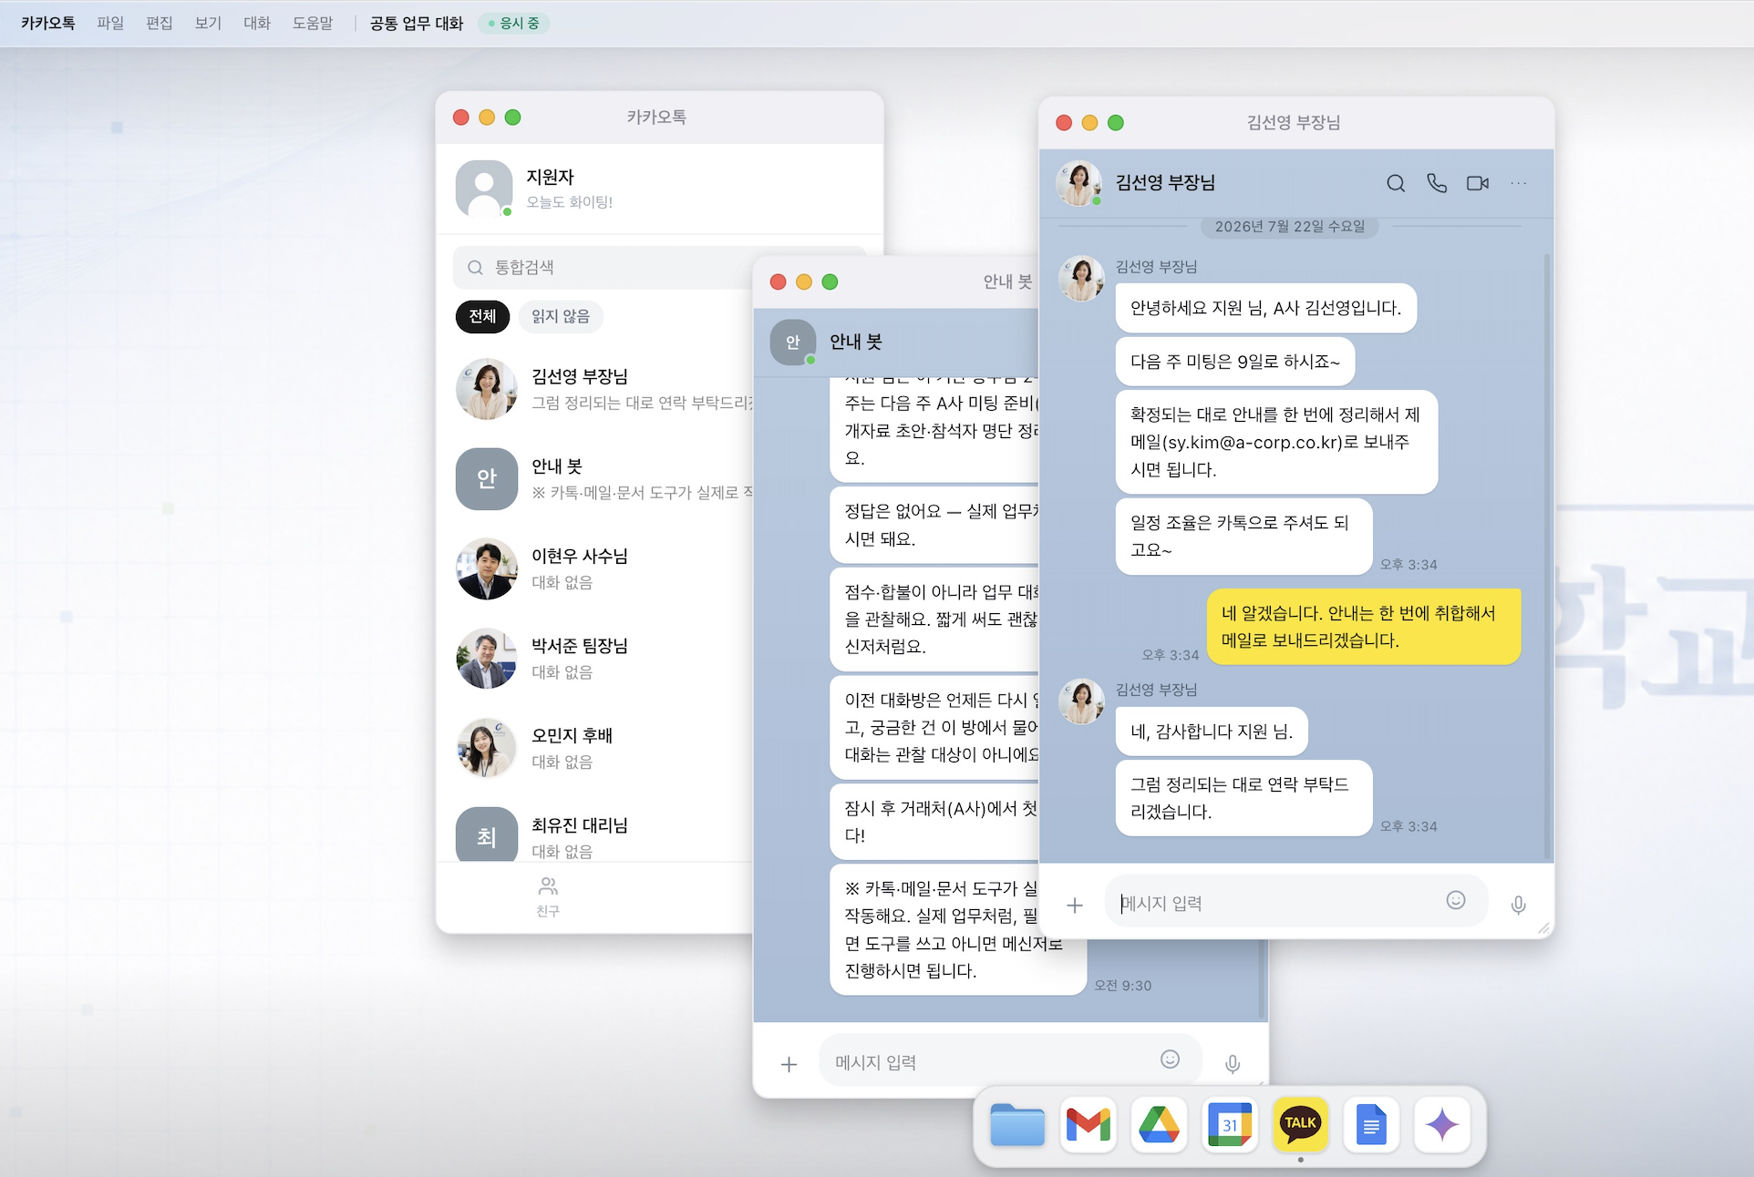The image size is (1754, 1177).
Task: Open KakaoTalk from the dock
Action: coord(1300,1124)
